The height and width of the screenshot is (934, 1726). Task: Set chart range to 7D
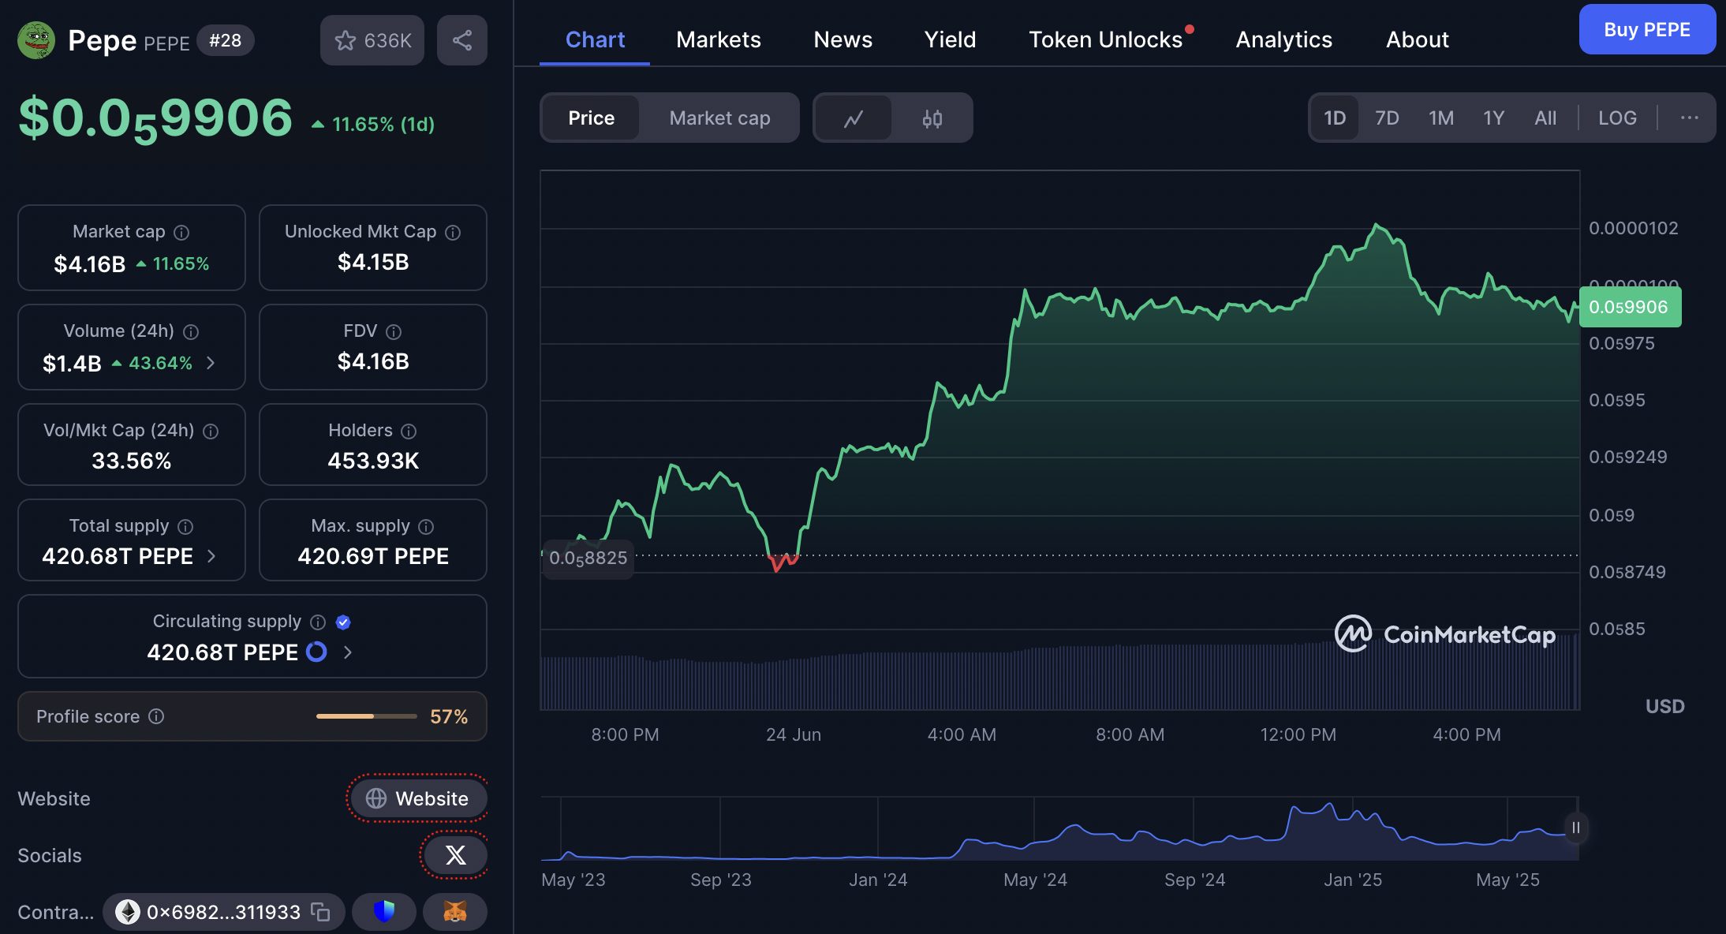click(x=1387, y=118)
